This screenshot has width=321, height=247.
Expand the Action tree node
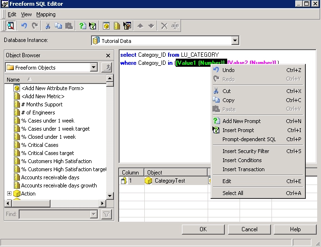tap(9, 194)
